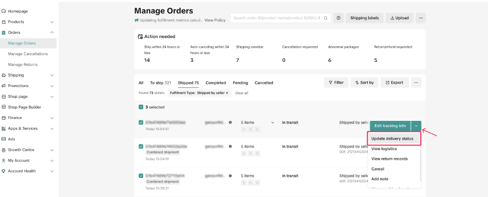488x197 pixels.
Task: Open the View Policy link
Action: point(215,20)
